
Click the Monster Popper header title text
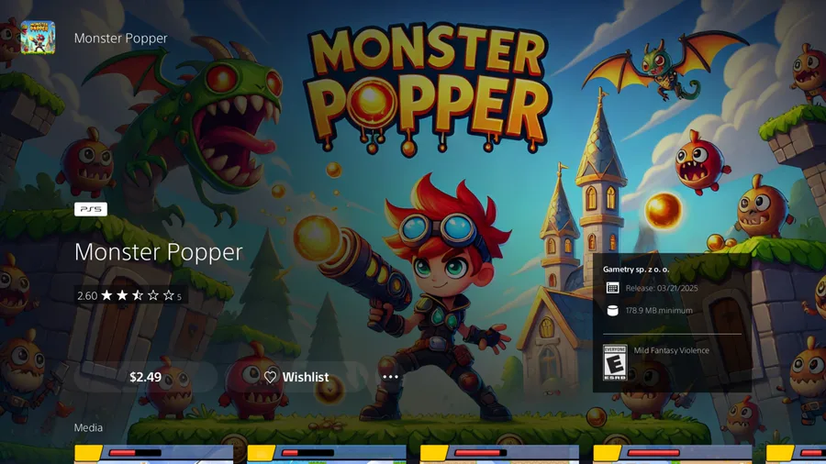(120, 38)
